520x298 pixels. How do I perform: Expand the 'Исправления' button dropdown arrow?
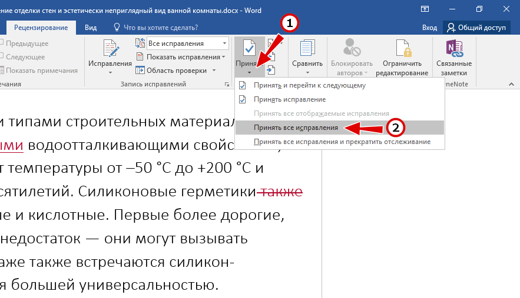click(110, 72)
